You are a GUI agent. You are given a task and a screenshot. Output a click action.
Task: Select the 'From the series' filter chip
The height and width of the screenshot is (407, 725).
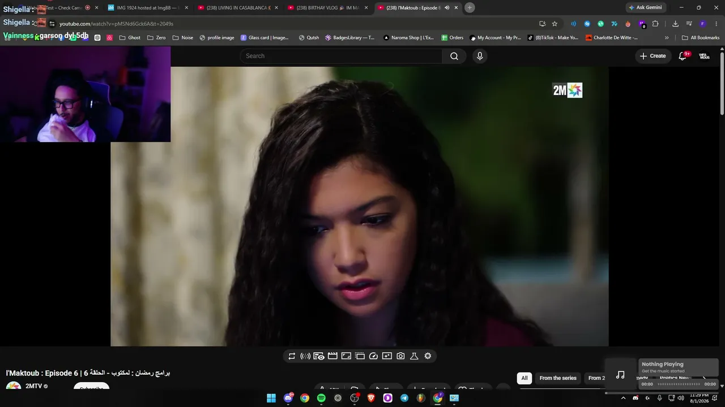558,378
